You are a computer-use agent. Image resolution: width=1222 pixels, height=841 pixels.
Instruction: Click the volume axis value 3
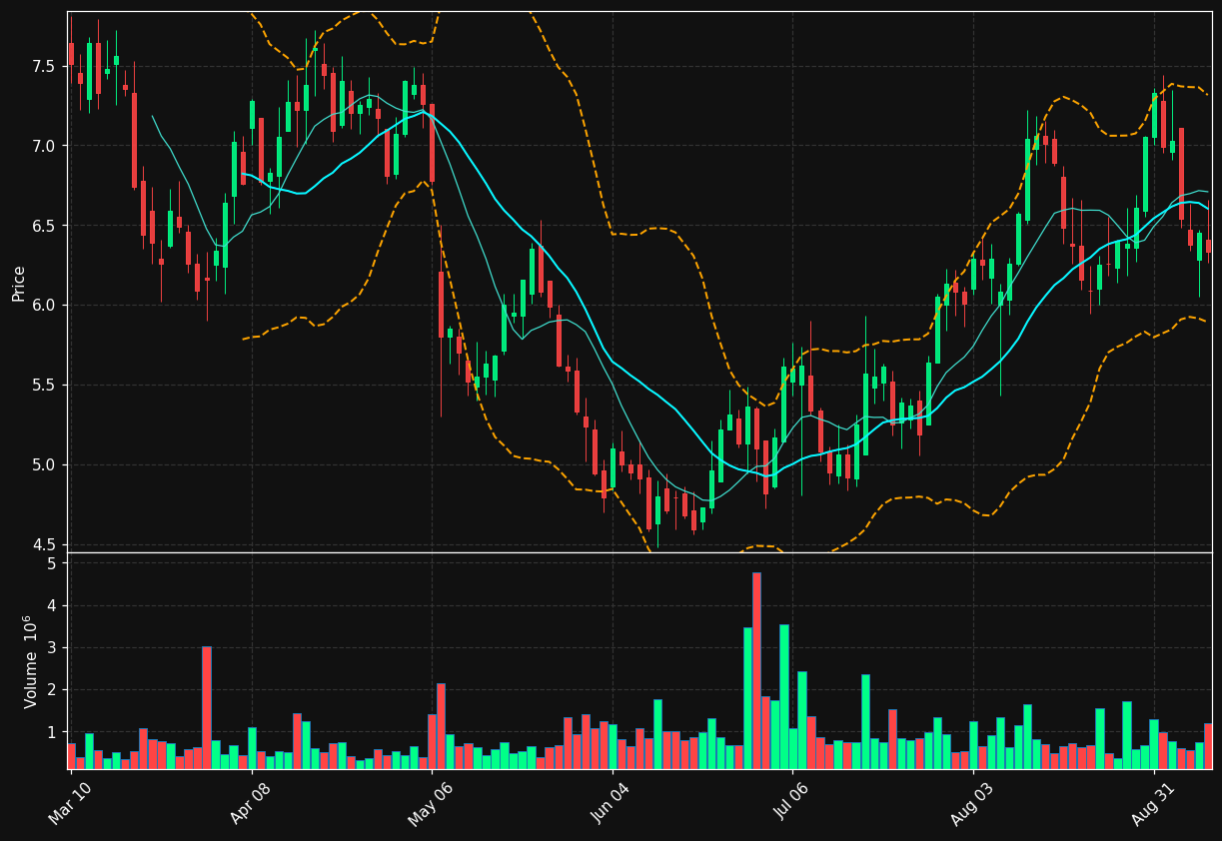click(52, 647)
